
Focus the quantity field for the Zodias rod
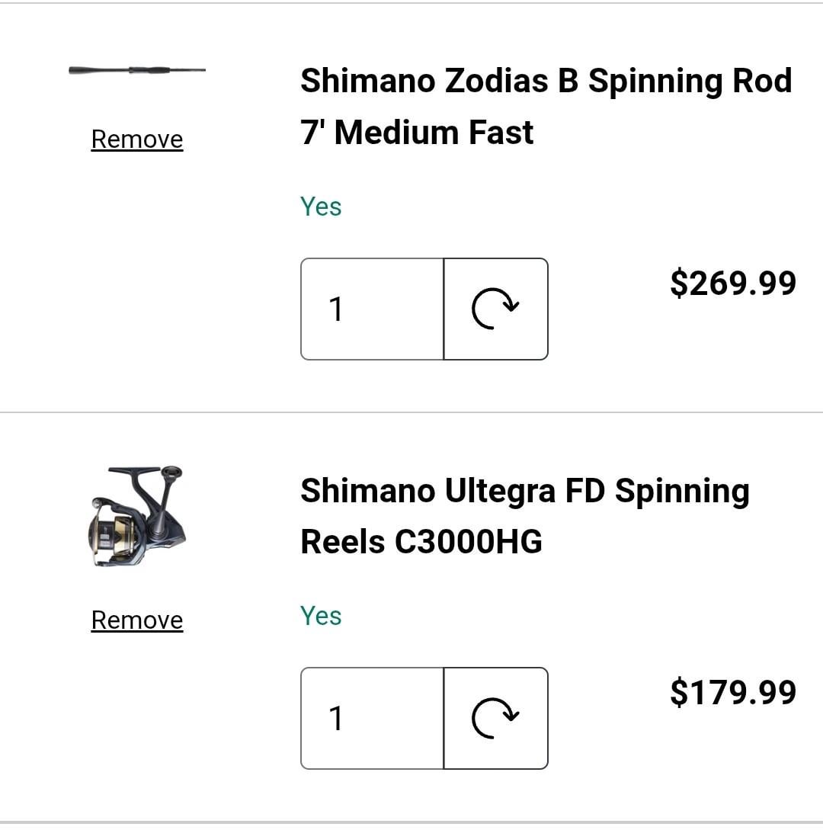click(x=372, y=309)
